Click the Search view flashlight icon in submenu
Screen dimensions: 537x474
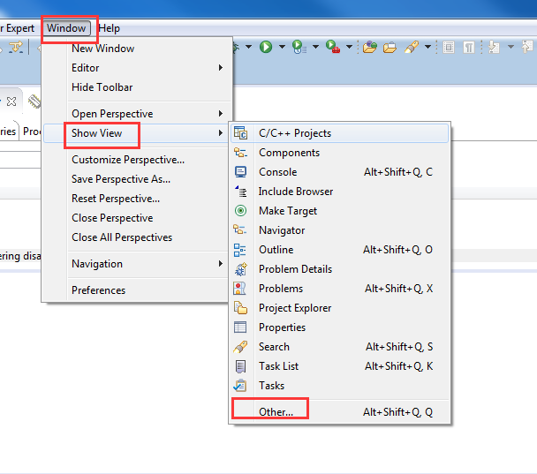[x=240, y=347]
